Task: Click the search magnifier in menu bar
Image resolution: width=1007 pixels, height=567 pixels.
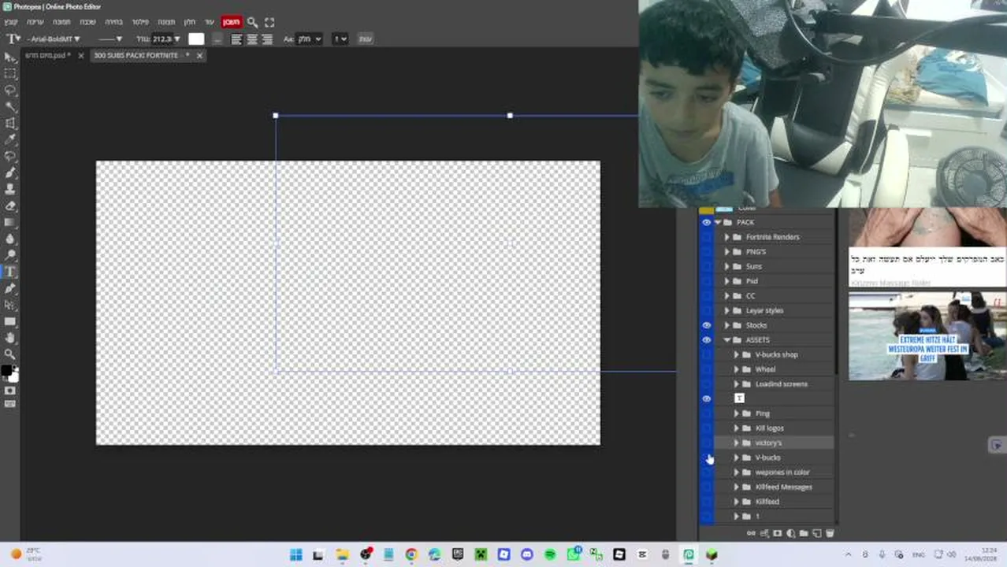Action: pyautogui.click(x=252, y=22)
